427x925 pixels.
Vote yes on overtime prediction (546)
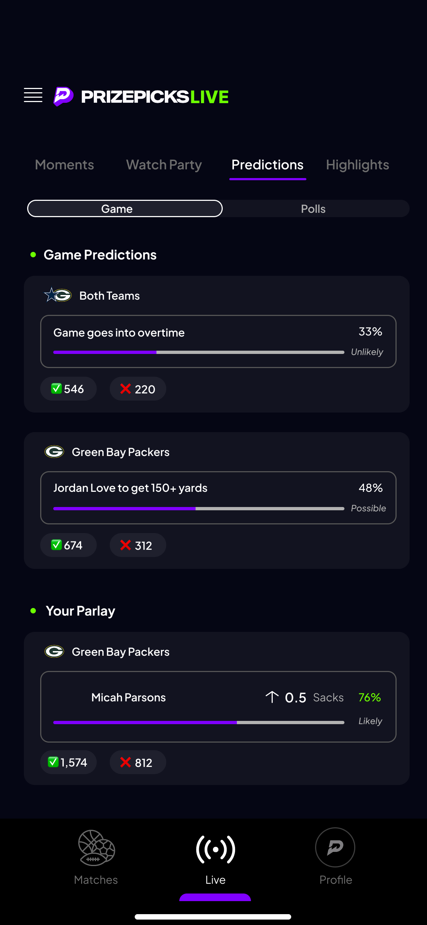tap(68, 389)
